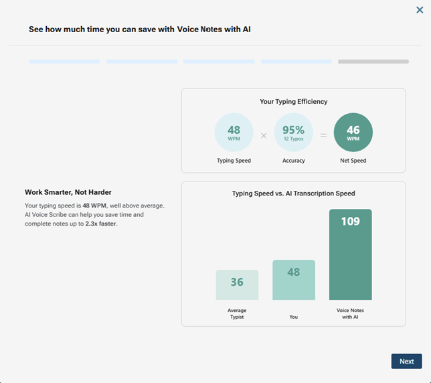Image resolution: width=431 pixels, height=383 pixels.
Task: Click the 46 WPM Net Speed circle
Action: 353,132
